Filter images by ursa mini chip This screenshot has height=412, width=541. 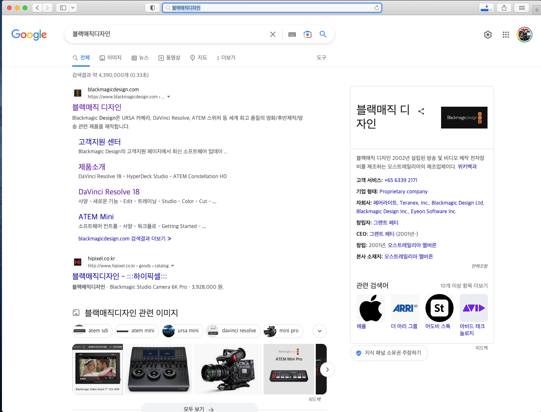point(182,331)
